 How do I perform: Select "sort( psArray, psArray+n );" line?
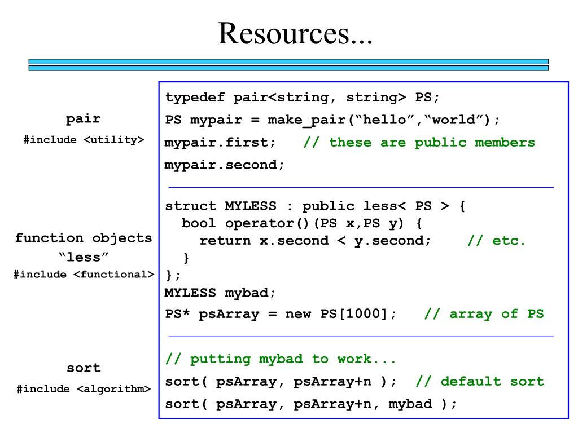[281, 382]
